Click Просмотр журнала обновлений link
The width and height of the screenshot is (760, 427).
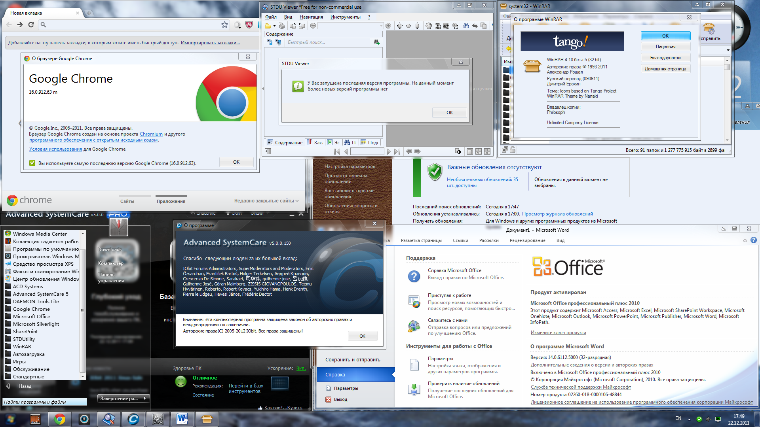pos(557,214)
